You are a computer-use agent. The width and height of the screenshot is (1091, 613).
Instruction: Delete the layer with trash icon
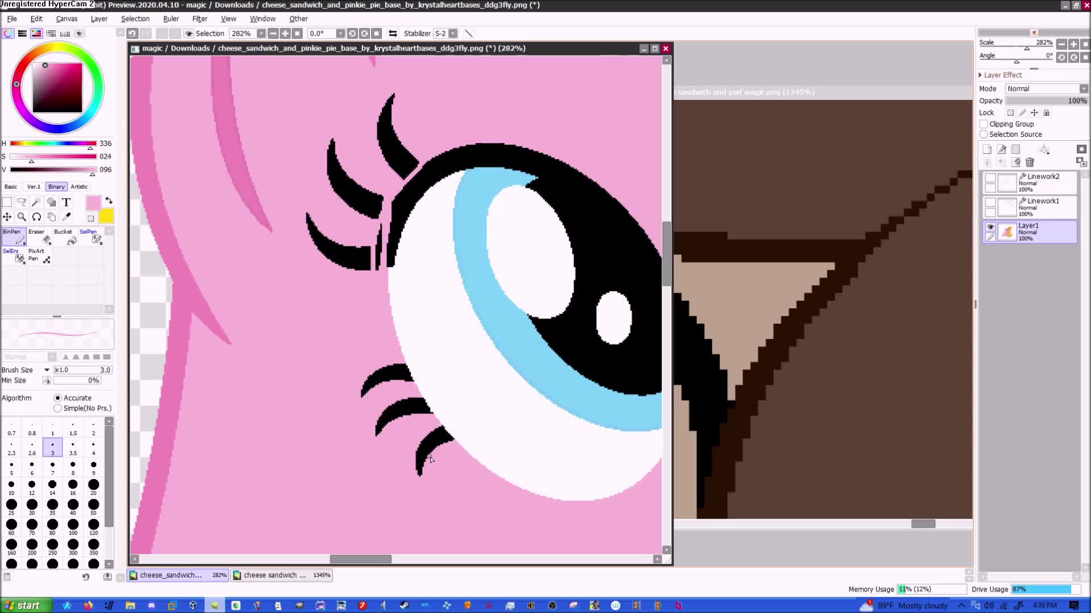click(1030, 162)
